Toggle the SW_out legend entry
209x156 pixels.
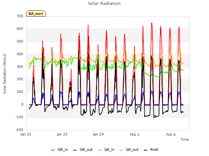click(x=83, y=149)
